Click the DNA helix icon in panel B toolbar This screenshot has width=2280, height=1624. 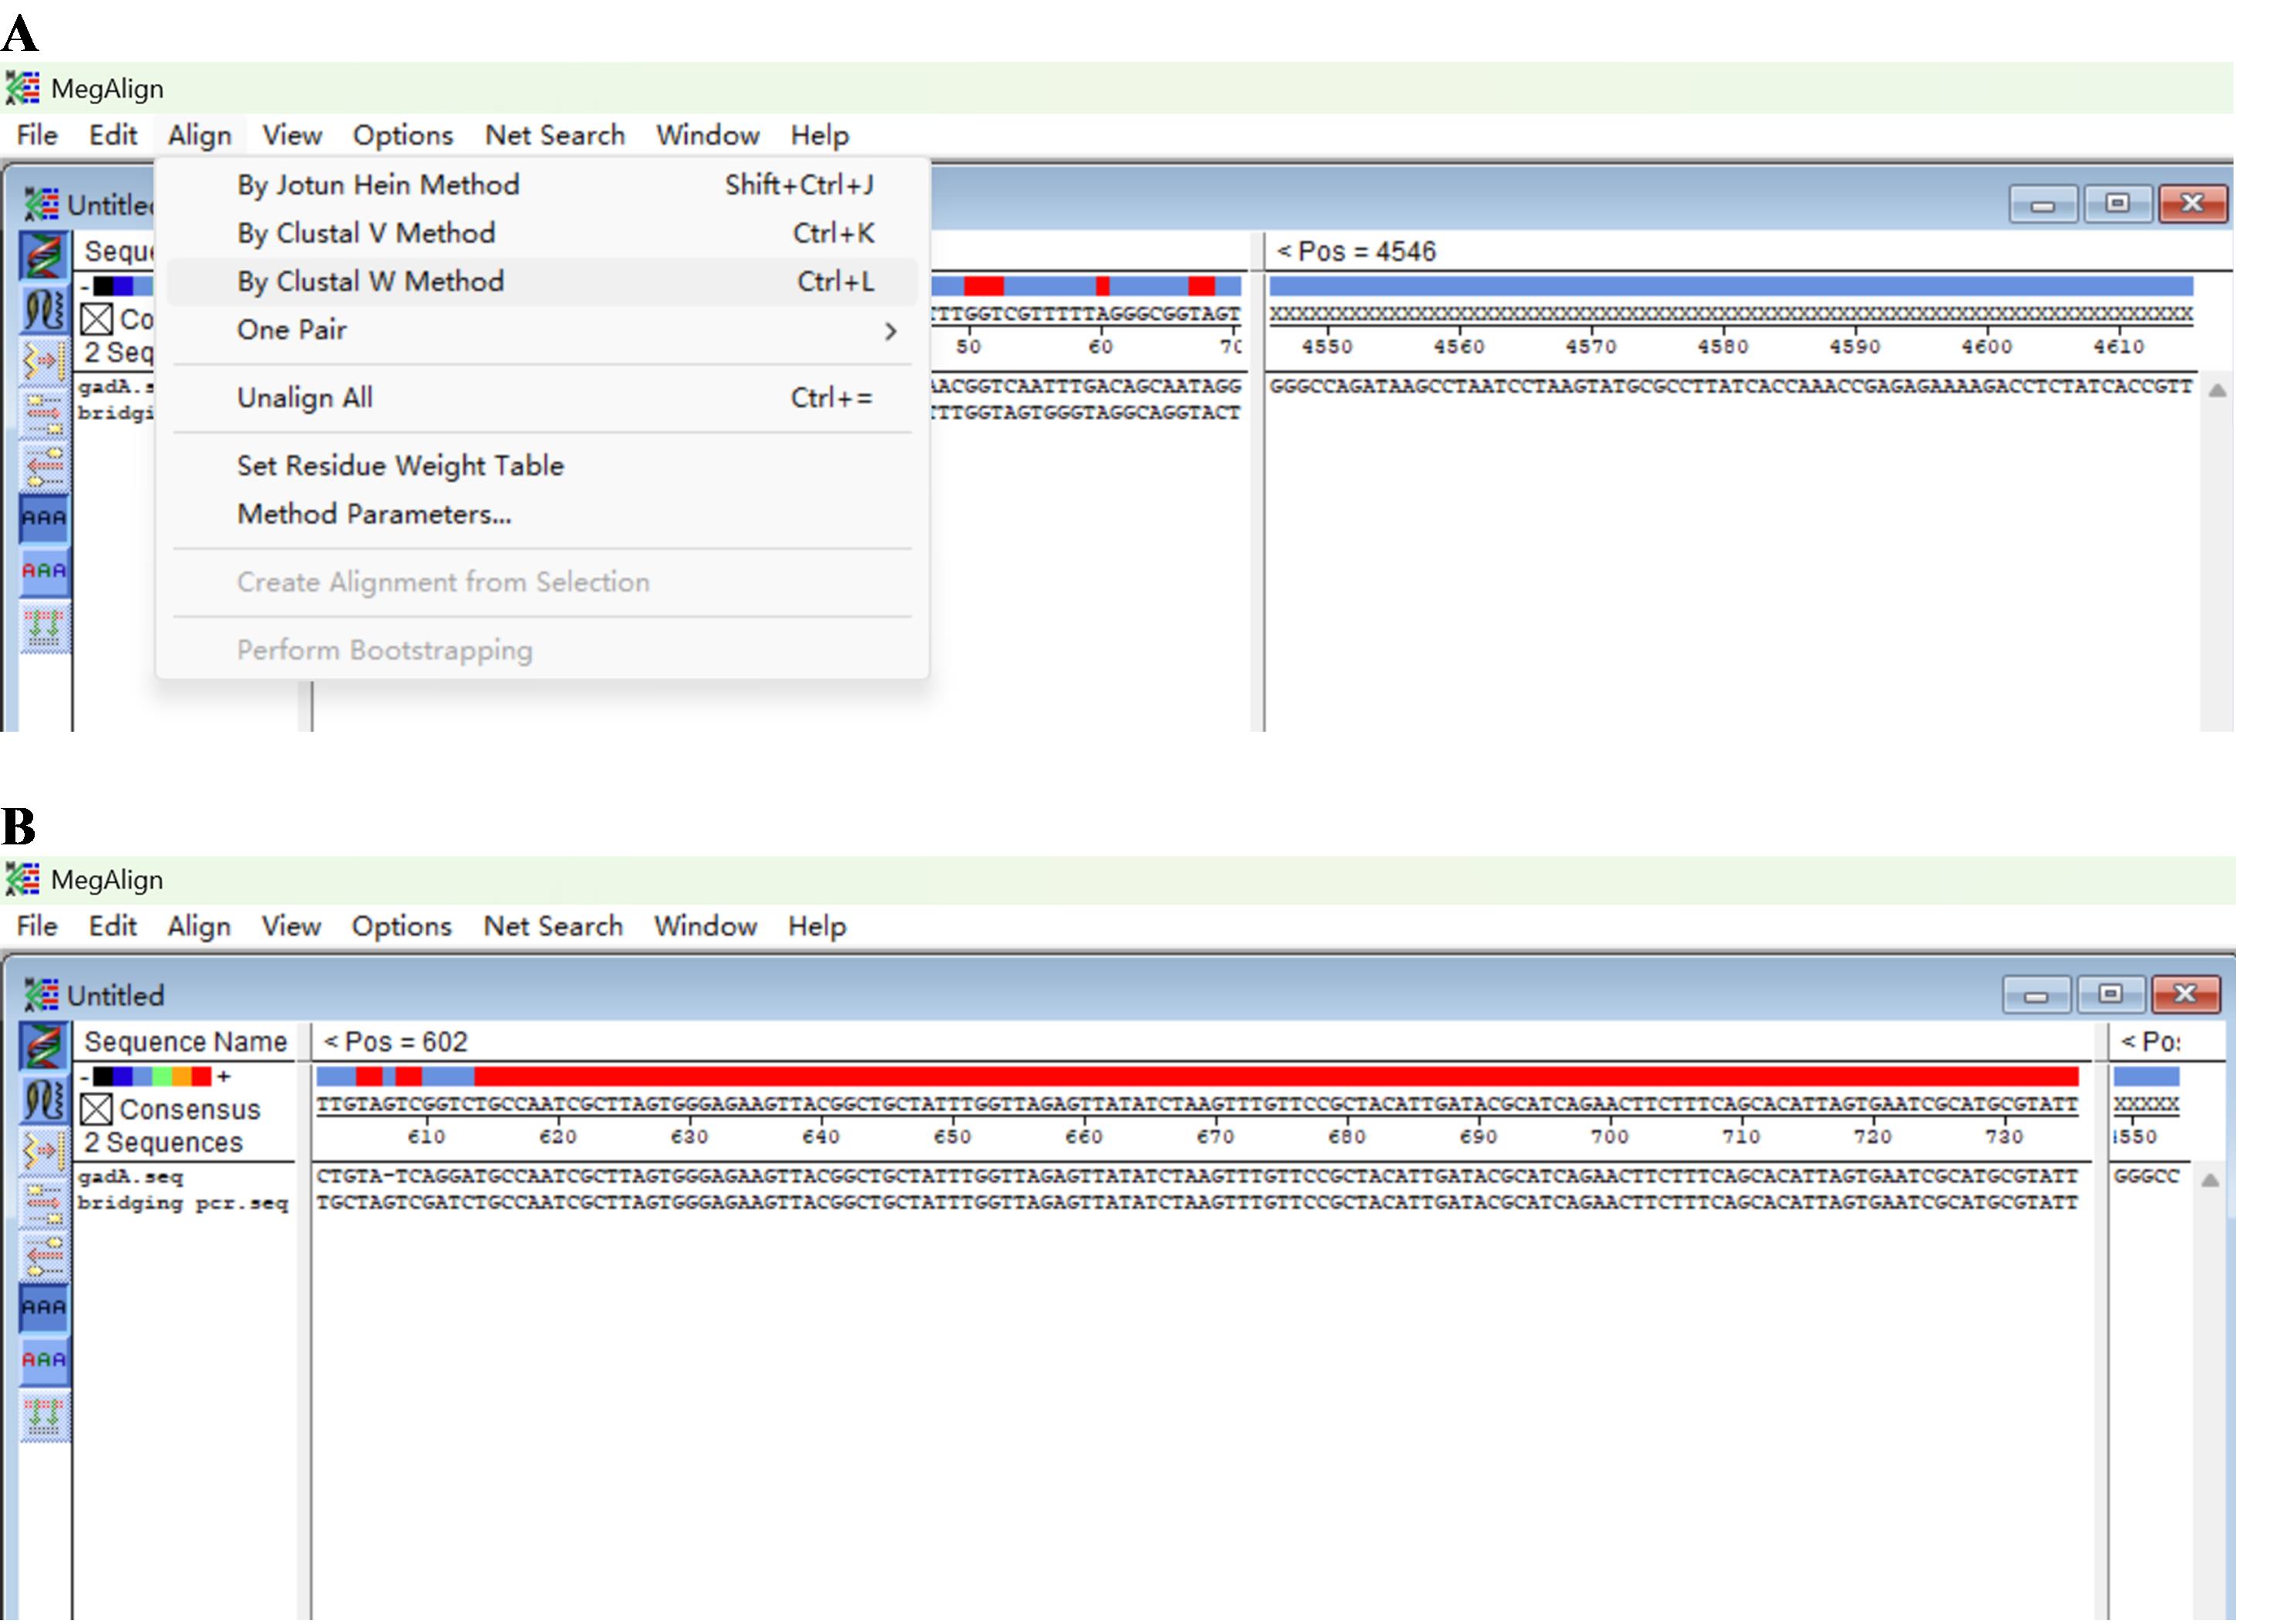[44, 1047]
